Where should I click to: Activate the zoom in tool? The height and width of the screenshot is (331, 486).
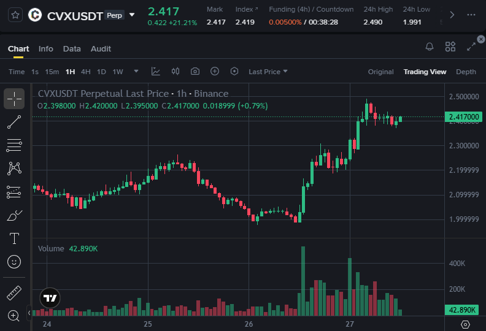(13, 316)
